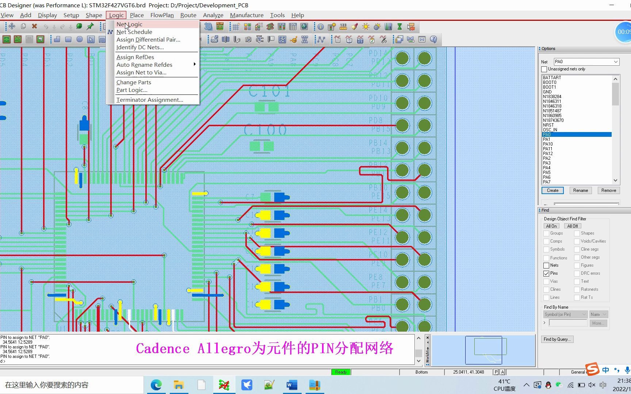Open the 3D viewer icon
Image resolution: width=631 pixels, height=394 pixels.
point(208,27)
